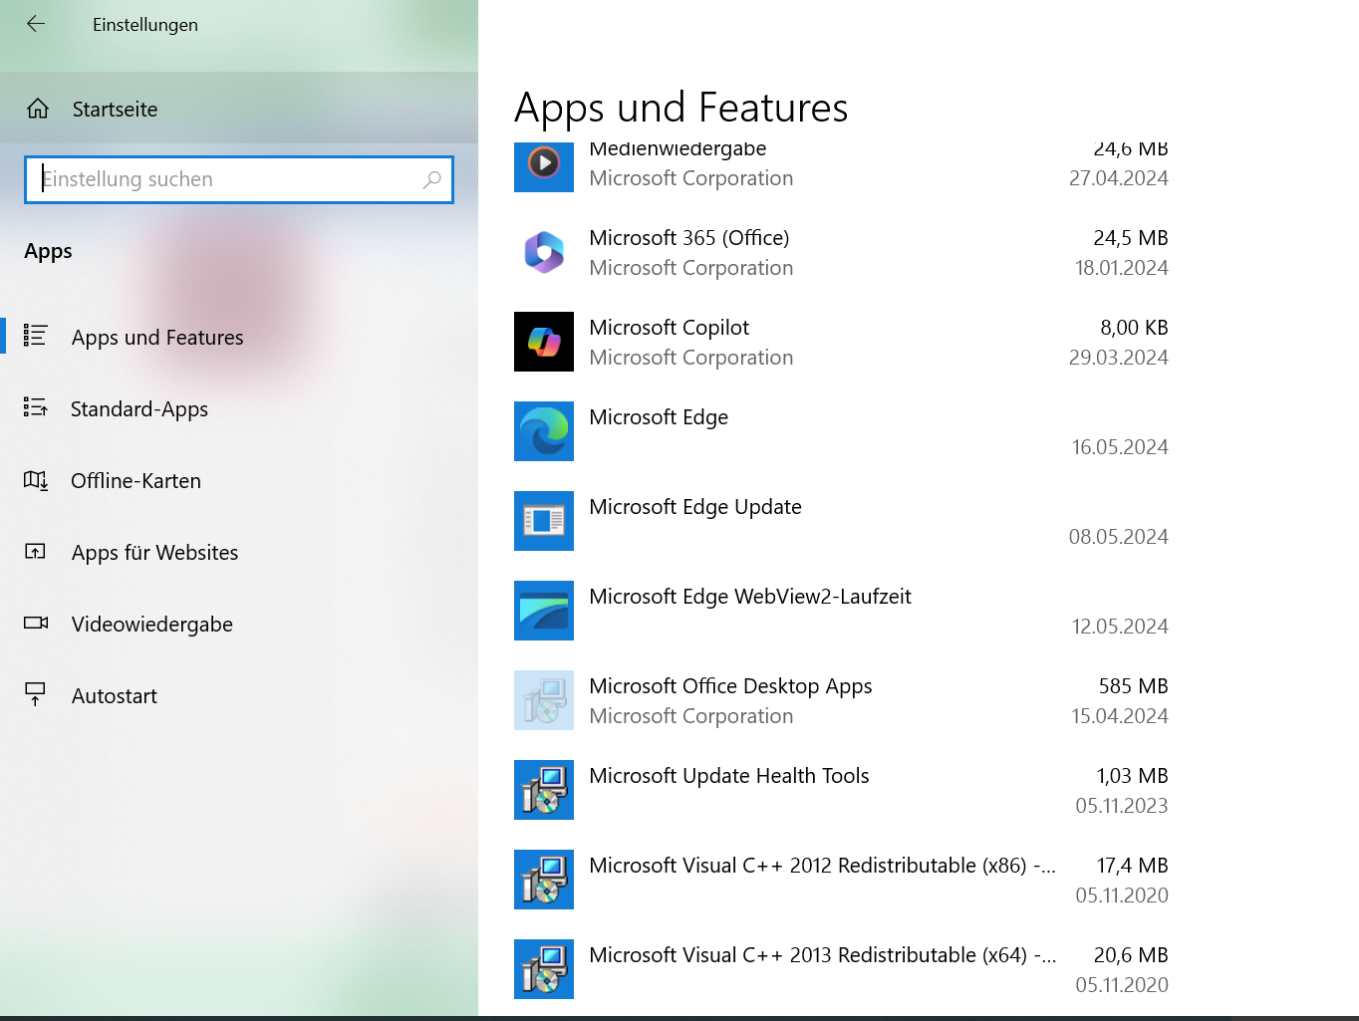This screenshot has height=1021, width=1359.
Task: Click the Standard-Apps sidebar icon
Action: [x=35, y=407]
